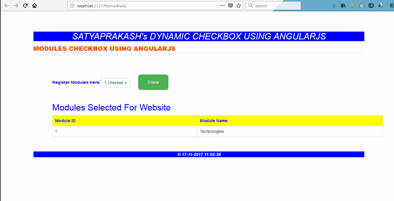Bookmark this page with the star
The height and width of the screenshot is (201, 394).
pyautogui.click(x=238, y=6)
